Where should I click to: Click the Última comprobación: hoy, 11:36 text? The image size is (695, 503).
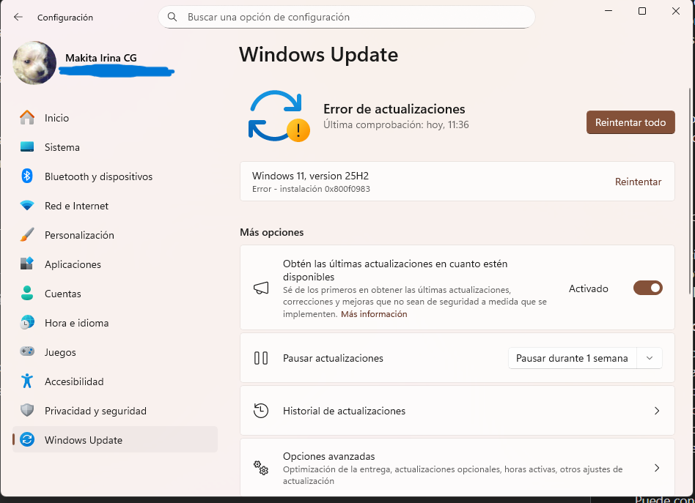click(396, 125)
